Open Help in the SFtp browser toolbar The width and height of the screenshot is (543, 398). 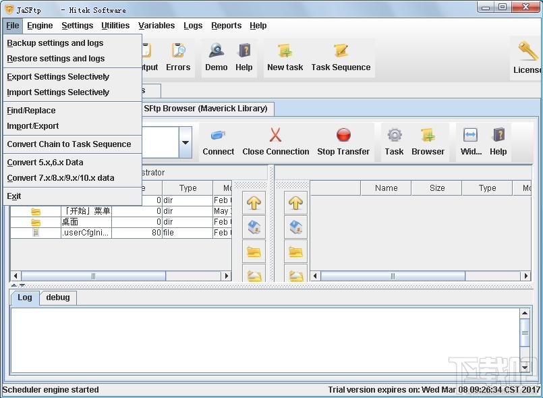(498, 142)
